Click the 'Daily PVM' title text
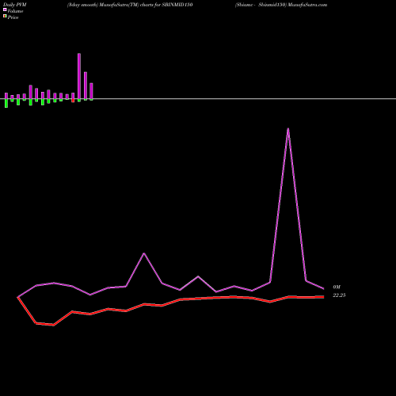The height and width of the screenshot is (396, 396). (x=15, y=5)
